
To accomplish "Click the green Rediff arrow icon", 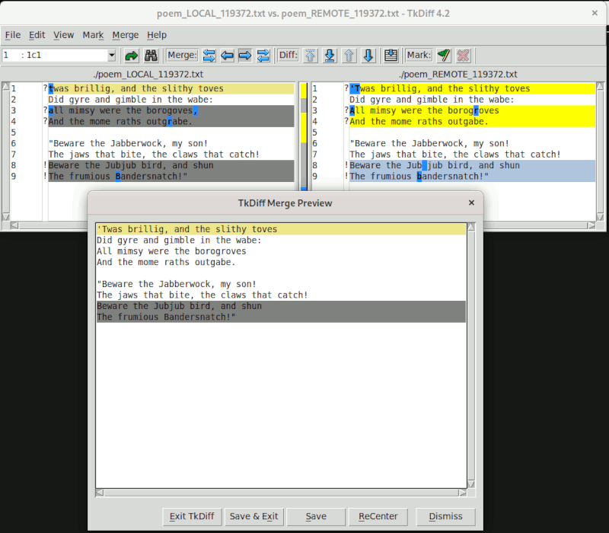I will [131, 56].
